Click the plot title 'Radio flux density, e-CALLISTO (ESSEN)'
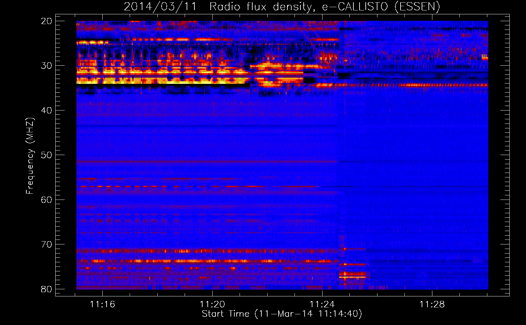The width and height of the screenshot is (526, 325). (x=325, y=7)
